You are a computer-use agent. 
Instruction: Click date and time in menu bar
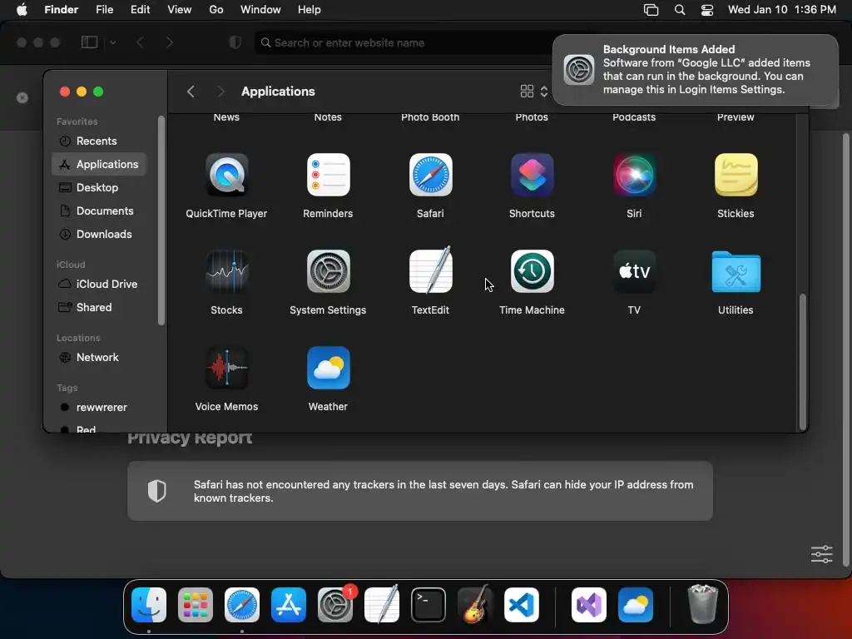782,10
